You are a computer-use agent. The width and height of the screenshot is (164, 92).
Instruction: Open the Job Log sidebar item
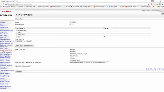[2, 79]
